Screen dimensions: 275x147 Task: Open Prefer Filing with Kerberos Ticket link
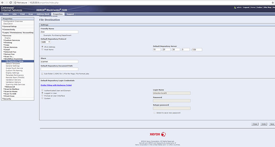coord(56,85)
